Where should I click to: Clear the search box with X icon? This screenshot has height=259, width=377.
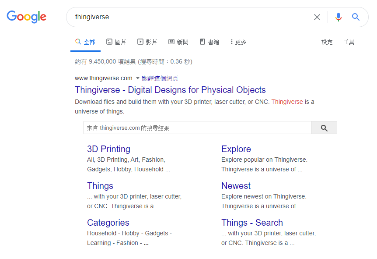click(317, 17)
